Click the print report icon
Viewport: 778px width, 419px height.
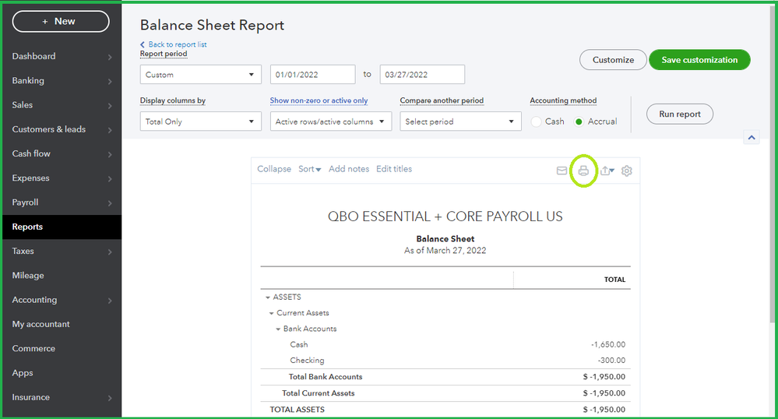tap(583, 171)
